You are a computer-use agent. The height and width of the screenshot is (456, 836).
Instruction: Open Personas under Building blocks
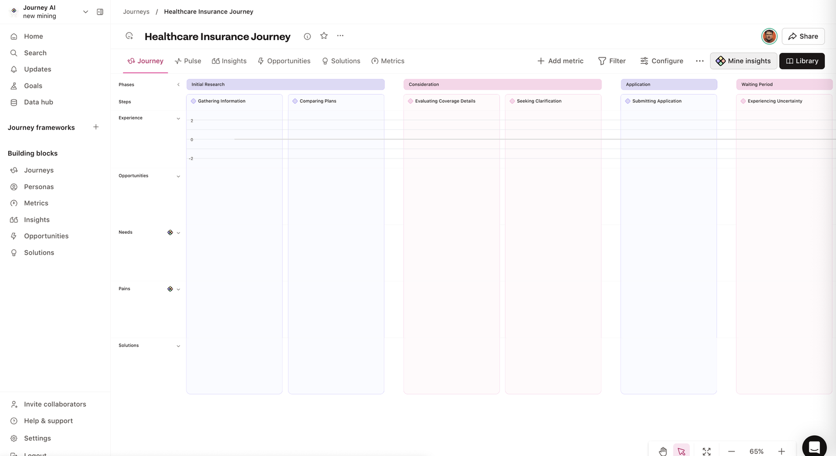(39, 187)
